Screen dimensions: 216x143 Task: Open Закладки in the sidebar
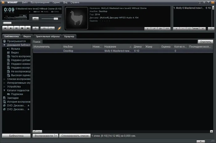[13, 98]
